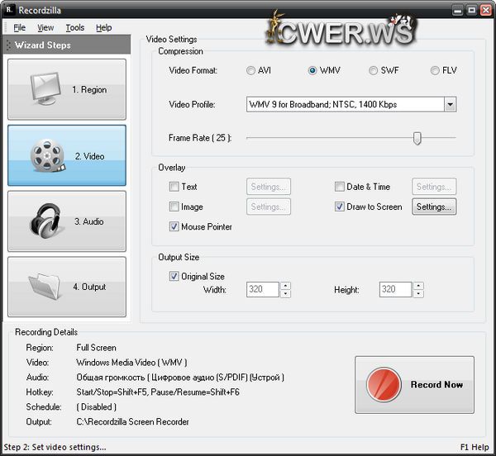Viewport: 496px width, 456px height.
Task: Expand the Video Profile dropdown
Action: click(x=450, y=105)
